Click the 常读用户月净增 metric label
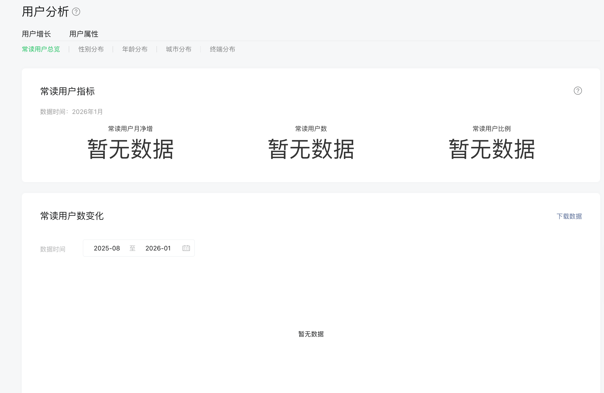 (130, 129)
